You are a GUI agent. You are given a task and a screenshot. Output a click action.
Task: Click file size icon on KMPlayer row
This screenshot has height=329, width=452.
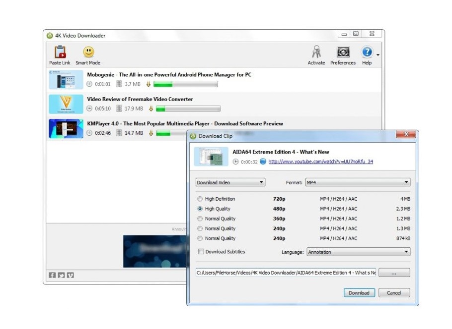pos(119,133)
